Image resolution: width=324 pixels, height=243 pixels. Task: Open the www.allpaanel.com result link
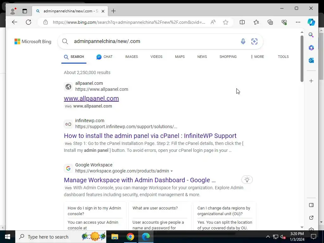91,98
